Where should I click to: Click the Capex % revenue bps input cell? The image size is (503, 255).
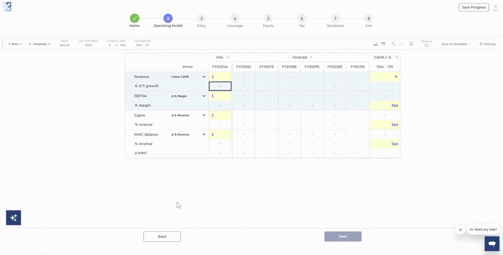tap(385, 124)
